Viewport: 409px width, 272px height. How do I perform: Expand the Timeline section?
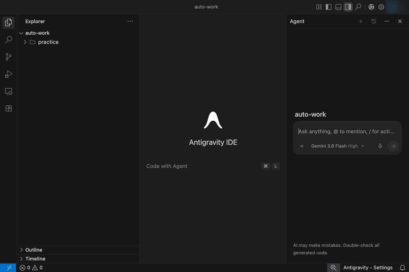[78, 259]
